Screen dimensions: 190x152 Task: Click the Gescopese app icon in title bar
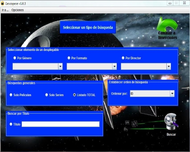pos(2,3)
